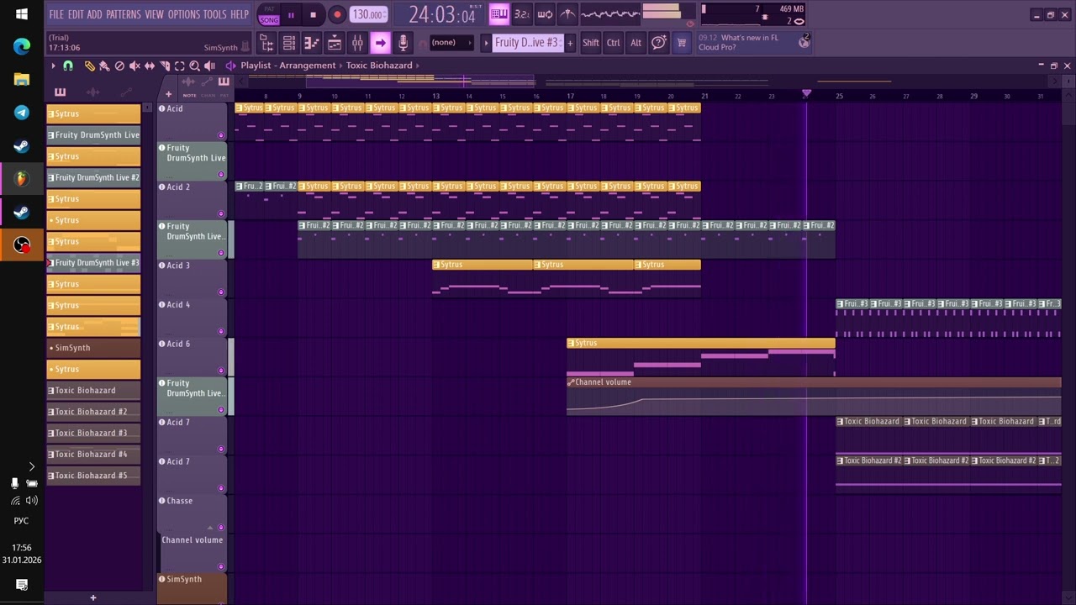Toggle the highlighted arrow button in toolbar
The width and height of the screenshot is (1076, 605).
click(380, 43)
